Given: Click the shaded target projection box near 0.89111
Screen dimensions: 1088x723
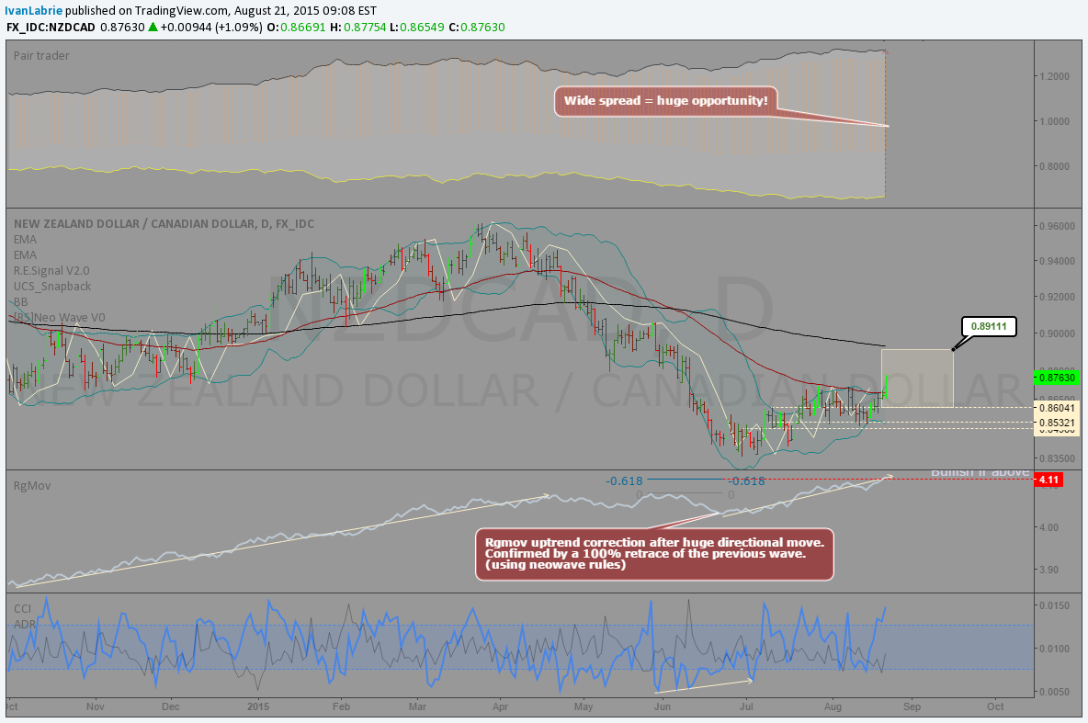Looking at the screenshot, I should pyautogui.click(x=917, y=378).
